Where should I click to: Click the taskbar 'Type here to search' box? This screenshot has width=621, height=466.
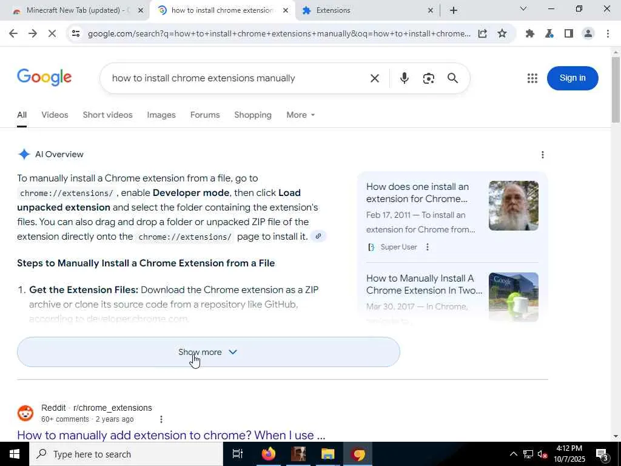coord(126,454)
